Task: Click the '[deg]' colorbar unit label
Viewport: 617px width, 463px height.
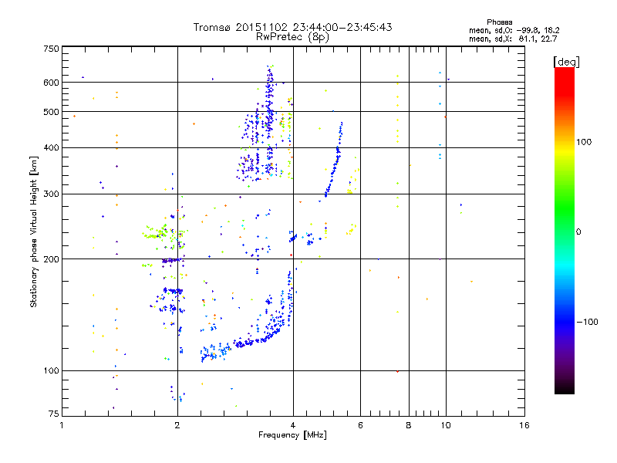Action: pos(566,62)
